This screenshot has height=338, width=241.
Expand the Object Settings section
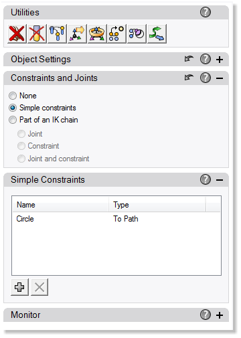pos(220,60)
